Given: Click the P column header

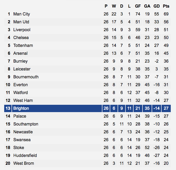Looking at the screenshot, I should click(x=106, y=6).
